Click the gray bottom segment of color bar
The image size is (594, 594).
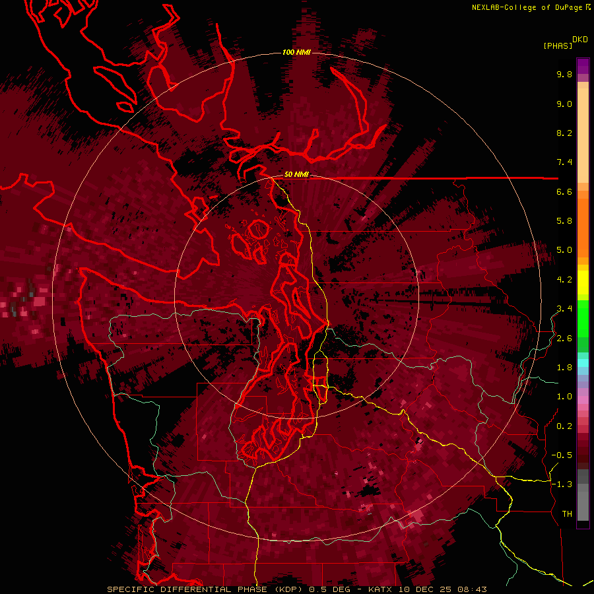[x=583, y=496]
